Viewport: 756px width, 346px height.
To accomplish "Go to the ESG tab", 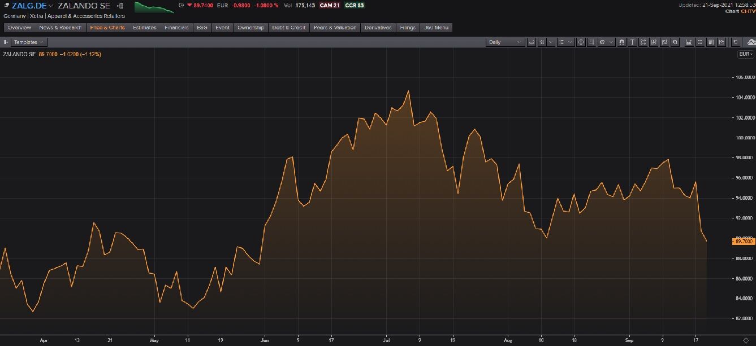I will (x=202, y=28).
